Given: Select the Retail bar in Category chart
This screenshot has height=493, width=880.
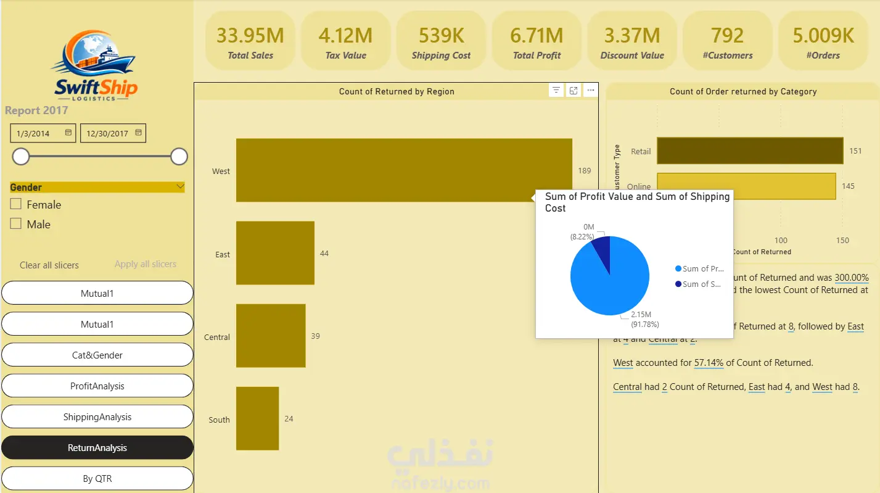Looking at the screenshot, I should [x=750, y=151].
